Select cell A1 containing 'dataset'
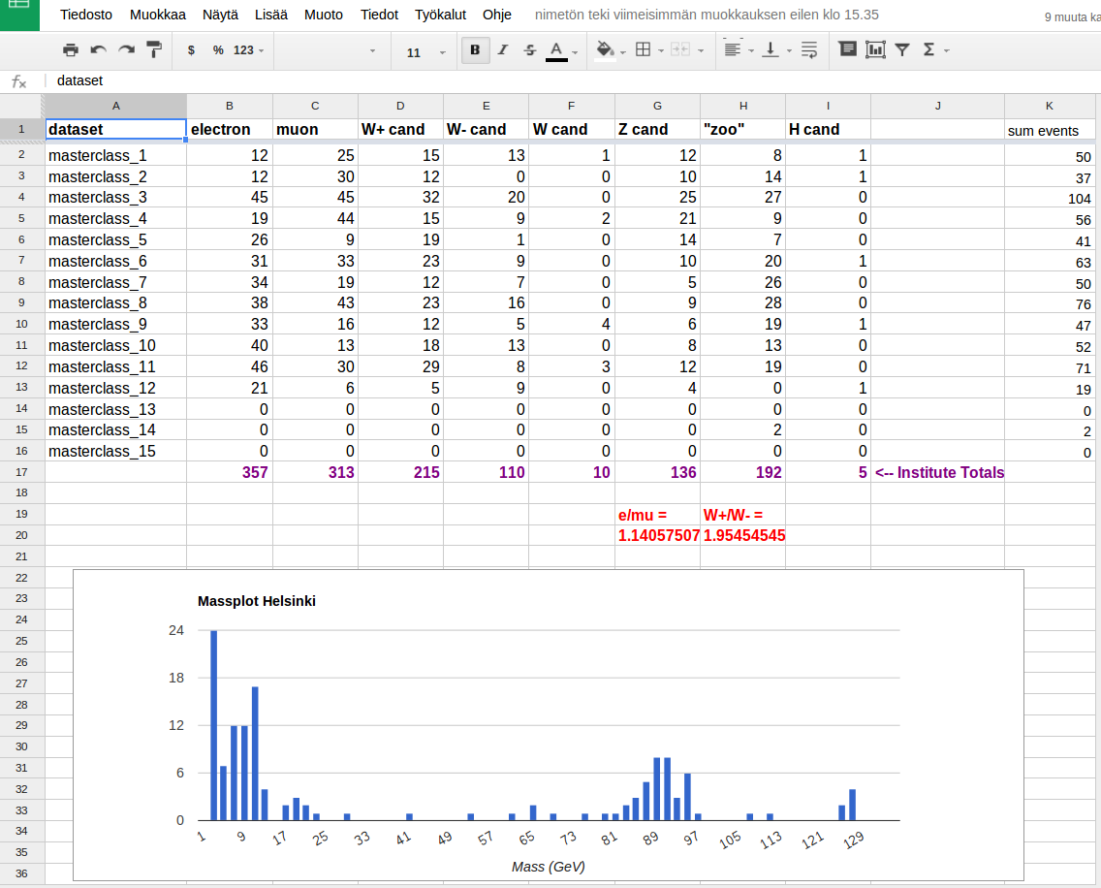The image size is (1101, 888). (x=116, y=129)
